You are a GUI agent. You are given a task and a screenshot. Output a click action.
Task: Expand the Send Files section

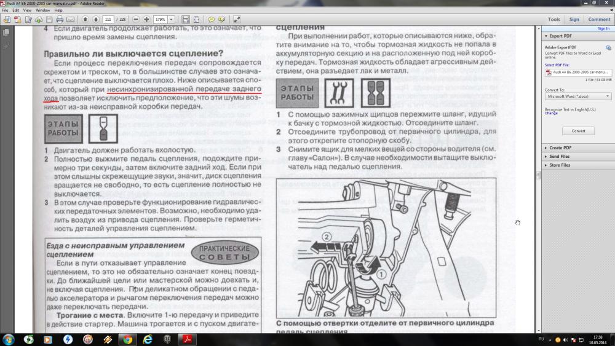pos(560,157)
